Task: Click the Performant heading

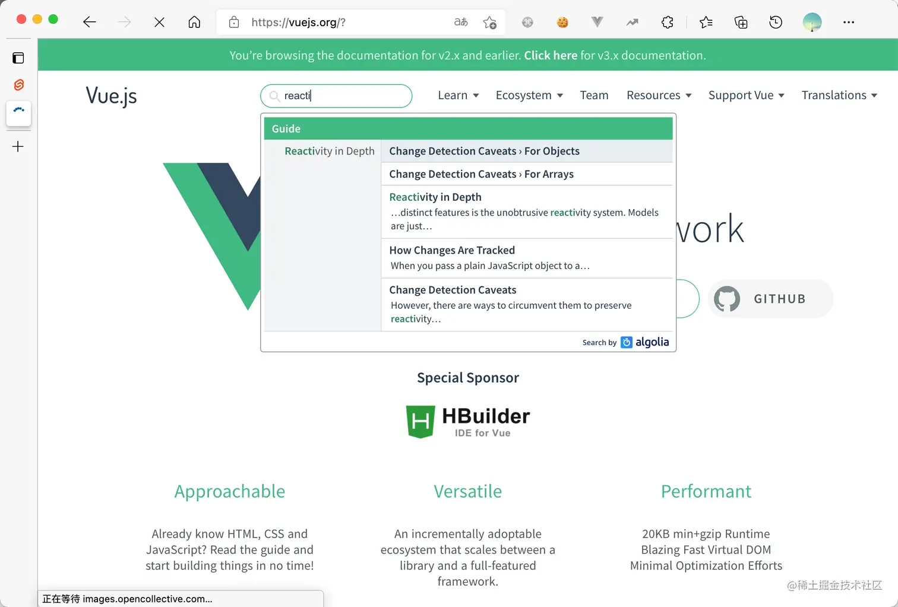Action: pos(706,491)
